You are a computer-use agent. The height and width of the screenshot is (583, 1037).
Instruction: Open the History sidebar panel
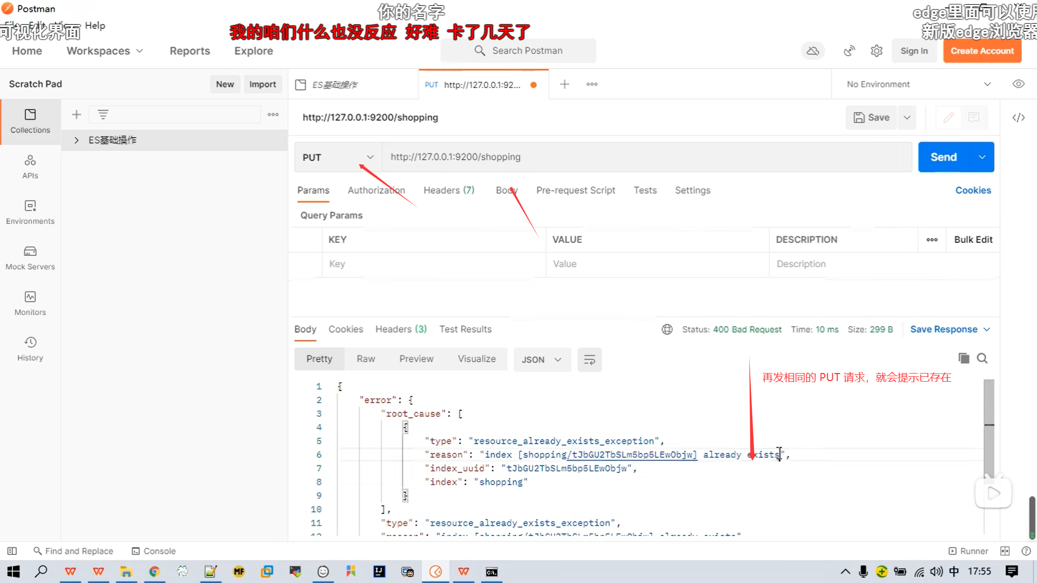coord(30,349)
